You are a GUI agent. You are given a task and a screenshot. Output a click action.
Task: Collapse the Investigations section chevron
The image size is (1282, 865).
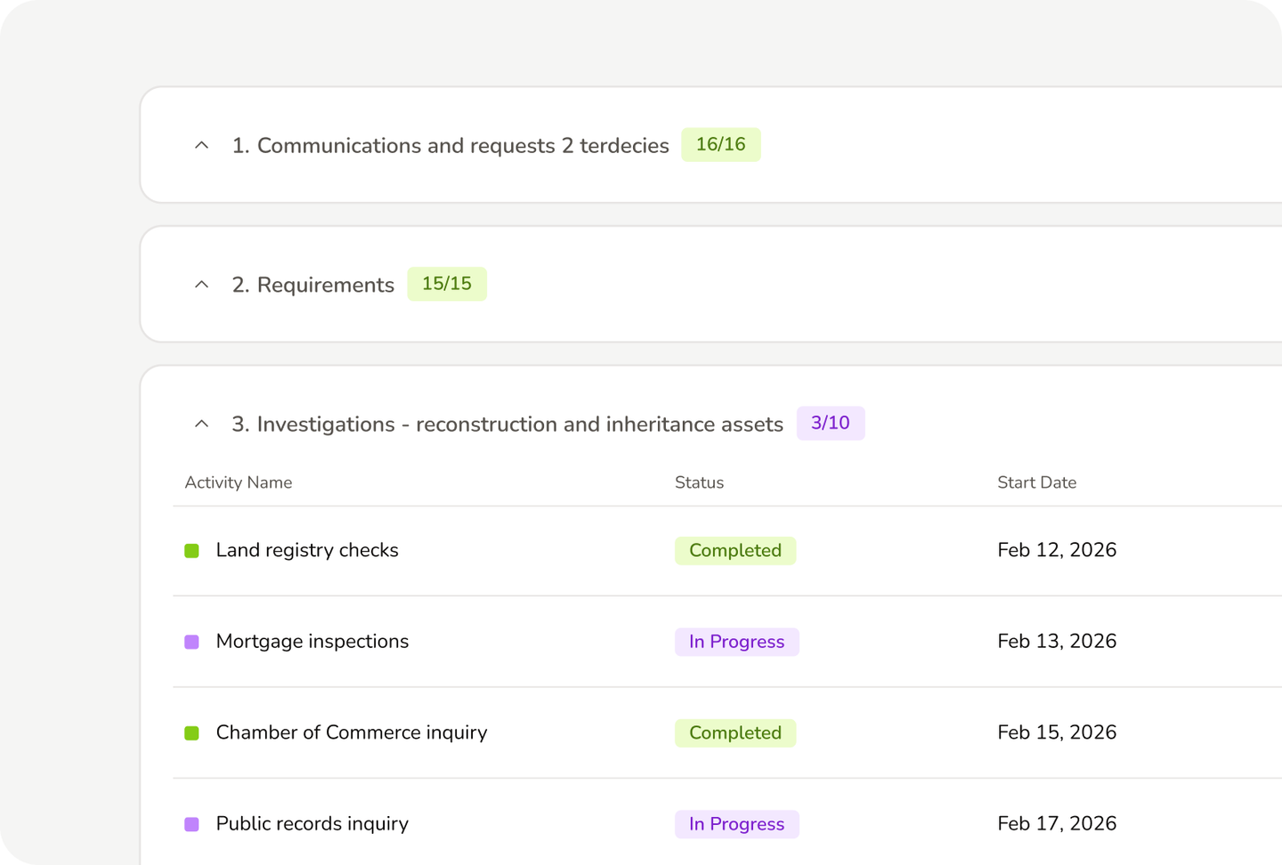click(202, 424)
